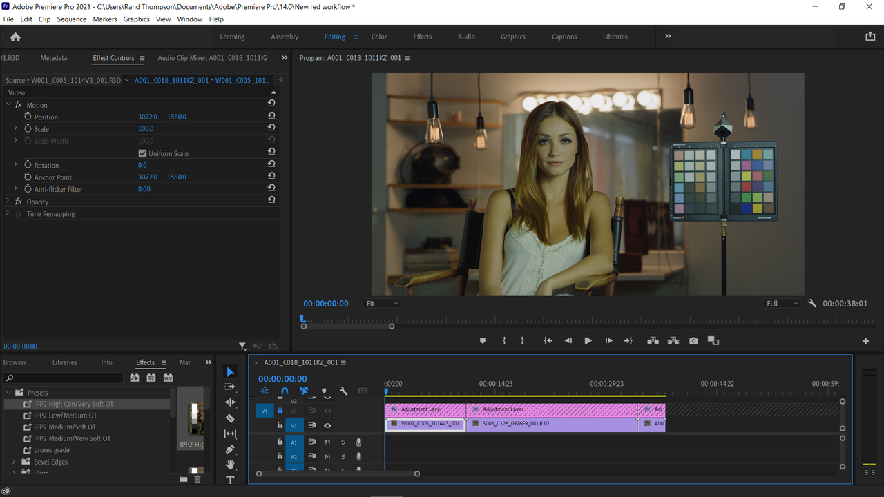Switch to the Color workspace tab

379,37
